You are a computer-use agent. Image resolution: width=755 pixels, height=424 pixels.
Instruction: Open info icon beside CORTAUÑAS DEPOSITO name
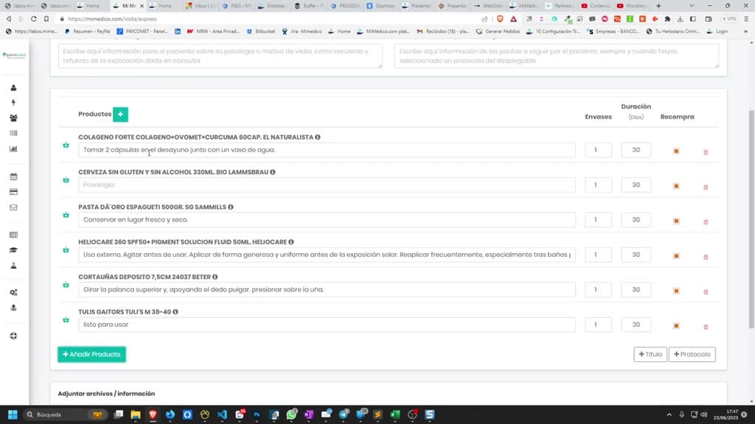point(215,277)
